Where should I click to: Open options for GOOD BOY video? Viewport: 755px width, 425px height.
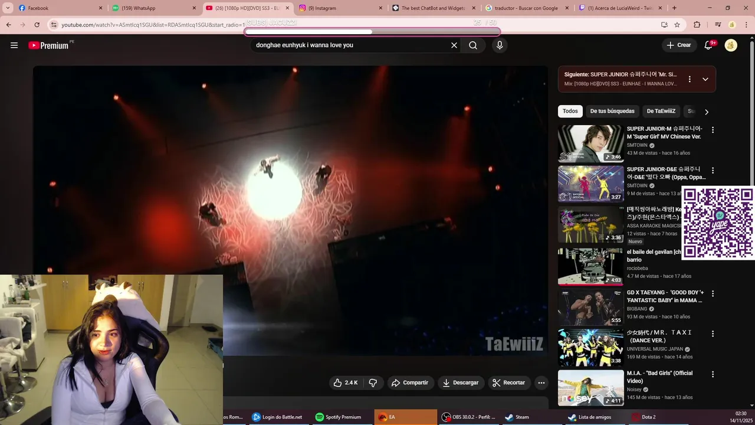[713, 293]
